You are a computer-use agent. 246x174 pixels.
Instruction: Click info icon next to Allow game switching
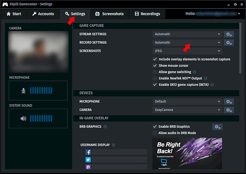(194, 72)
